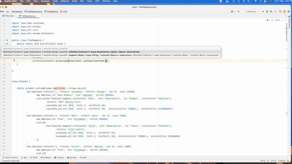Select the second groupingBy parameter hint row
Screen dimensions: 292x164
click(111, 52)
